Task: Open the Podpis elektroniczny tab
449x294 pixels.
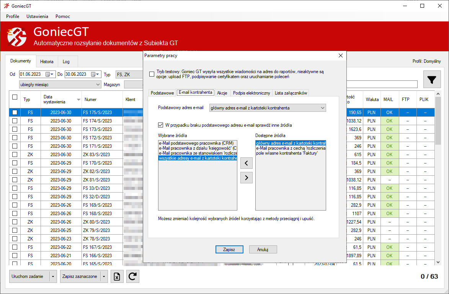Action: (251, 93)
